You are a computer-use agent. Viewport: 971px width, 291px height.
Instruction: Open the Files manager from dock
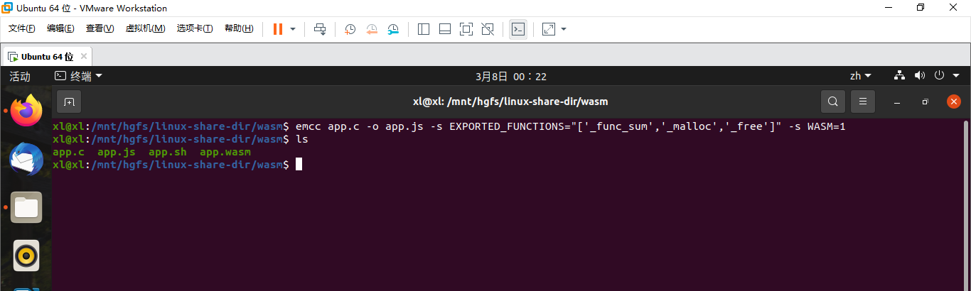pyautogui.click(x=26, y=207)
